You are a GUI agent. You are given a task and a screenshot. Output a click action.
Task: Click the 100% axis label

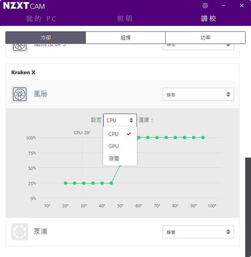coord(31,138)
